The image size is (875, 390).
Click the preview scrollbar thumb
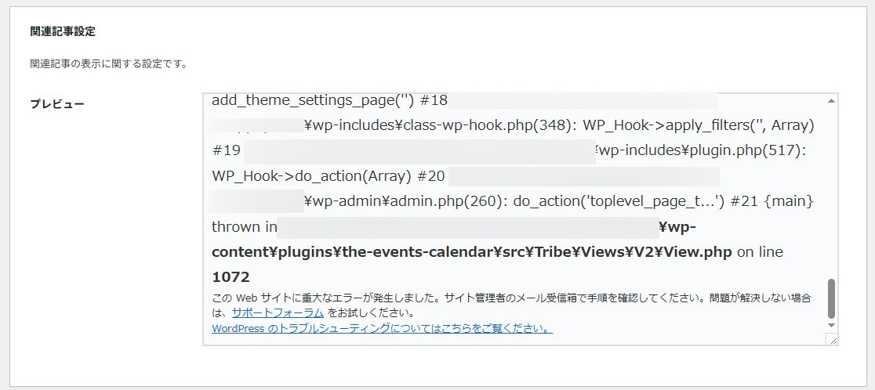[x=831, y=298]
